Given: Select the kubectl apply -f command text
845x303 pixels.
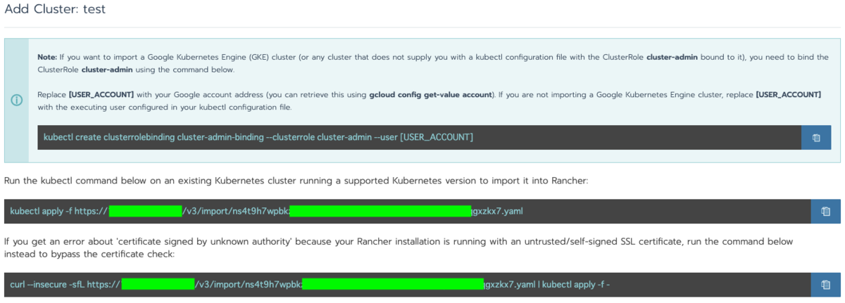Looking at the screenshot, I should 266,211.
